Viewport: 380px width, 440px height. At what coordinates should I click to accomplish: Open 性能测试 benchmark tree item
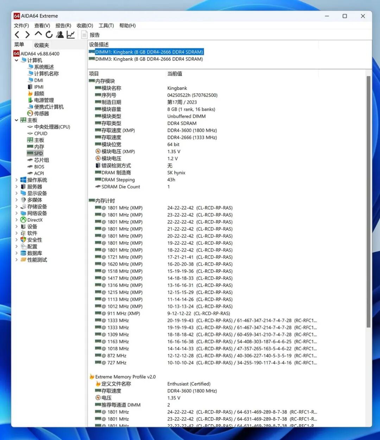[x=34, y=260]
